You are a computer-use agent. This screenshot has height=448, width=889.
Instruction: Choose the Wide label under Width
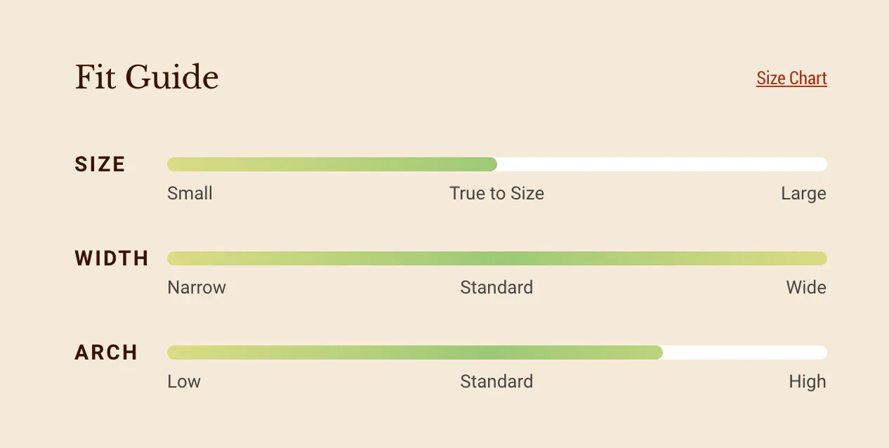coord(806,287)
